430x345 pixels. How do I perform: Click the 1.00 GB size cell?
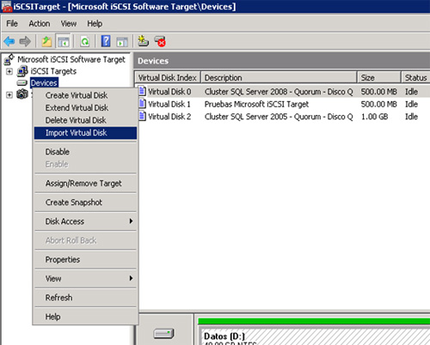pos(374,117)
